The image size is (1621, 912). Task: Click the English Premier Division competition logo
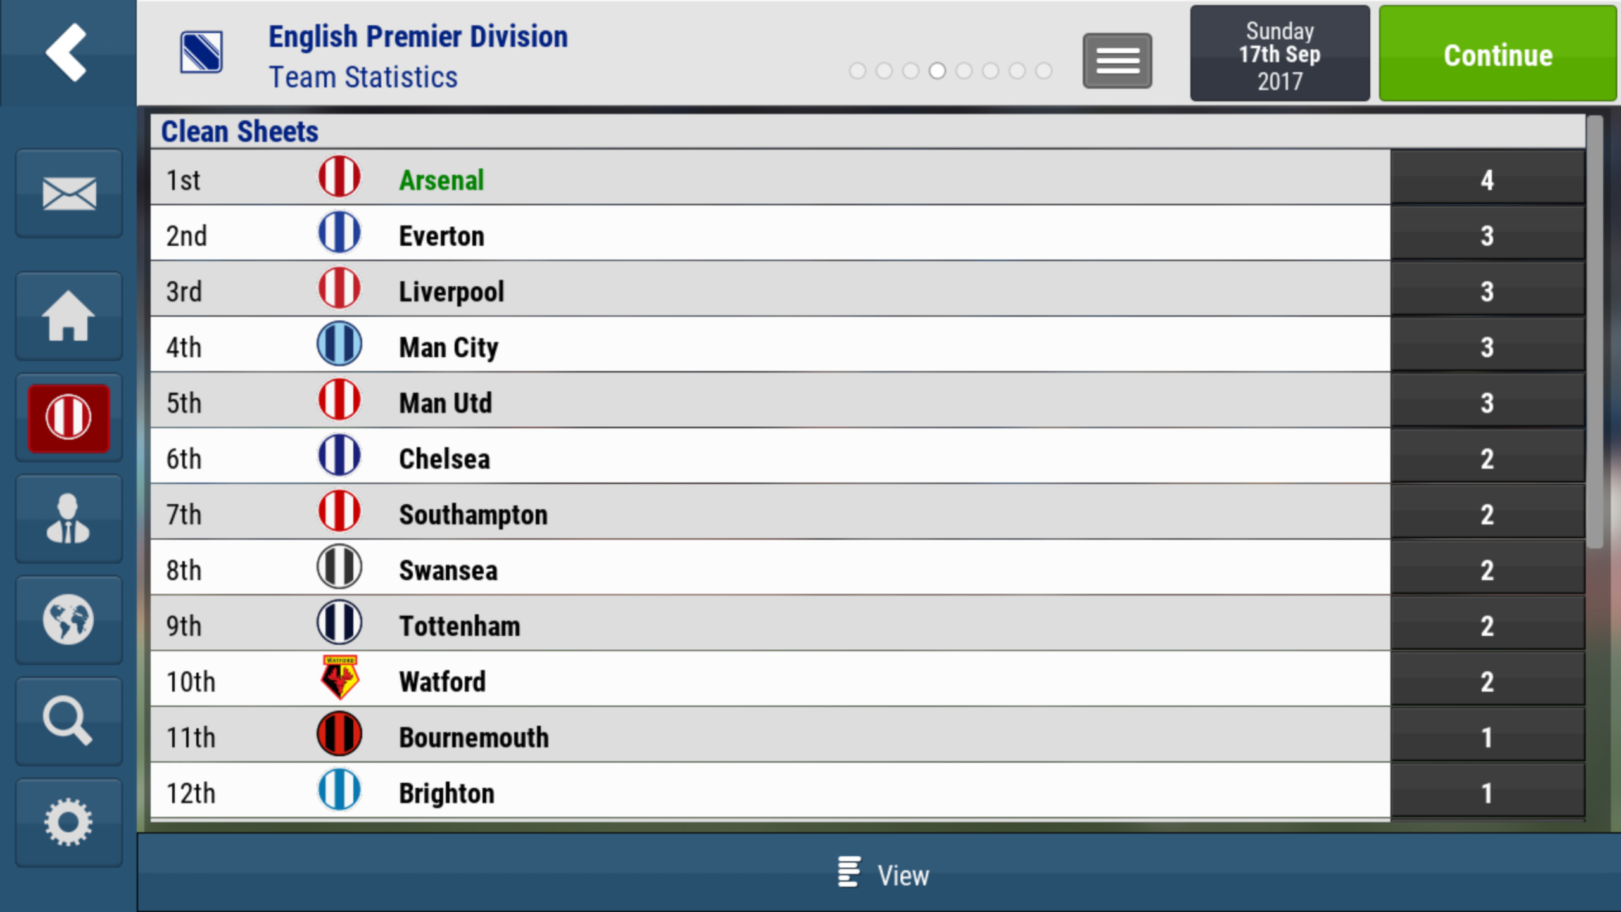coord(201,52)
